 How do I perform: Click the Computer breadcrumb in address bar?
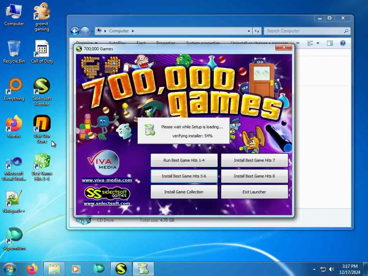(119, 31)
